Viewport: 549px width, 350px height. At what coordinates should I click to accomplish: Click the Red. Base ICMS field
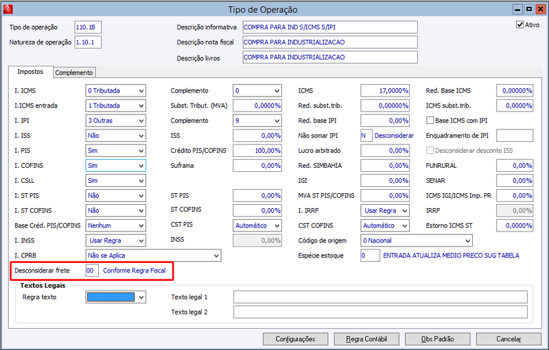[x=515, y=90]
